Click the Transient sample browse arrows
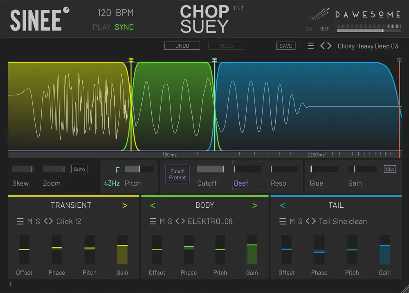409x293 pixels. 48,221
